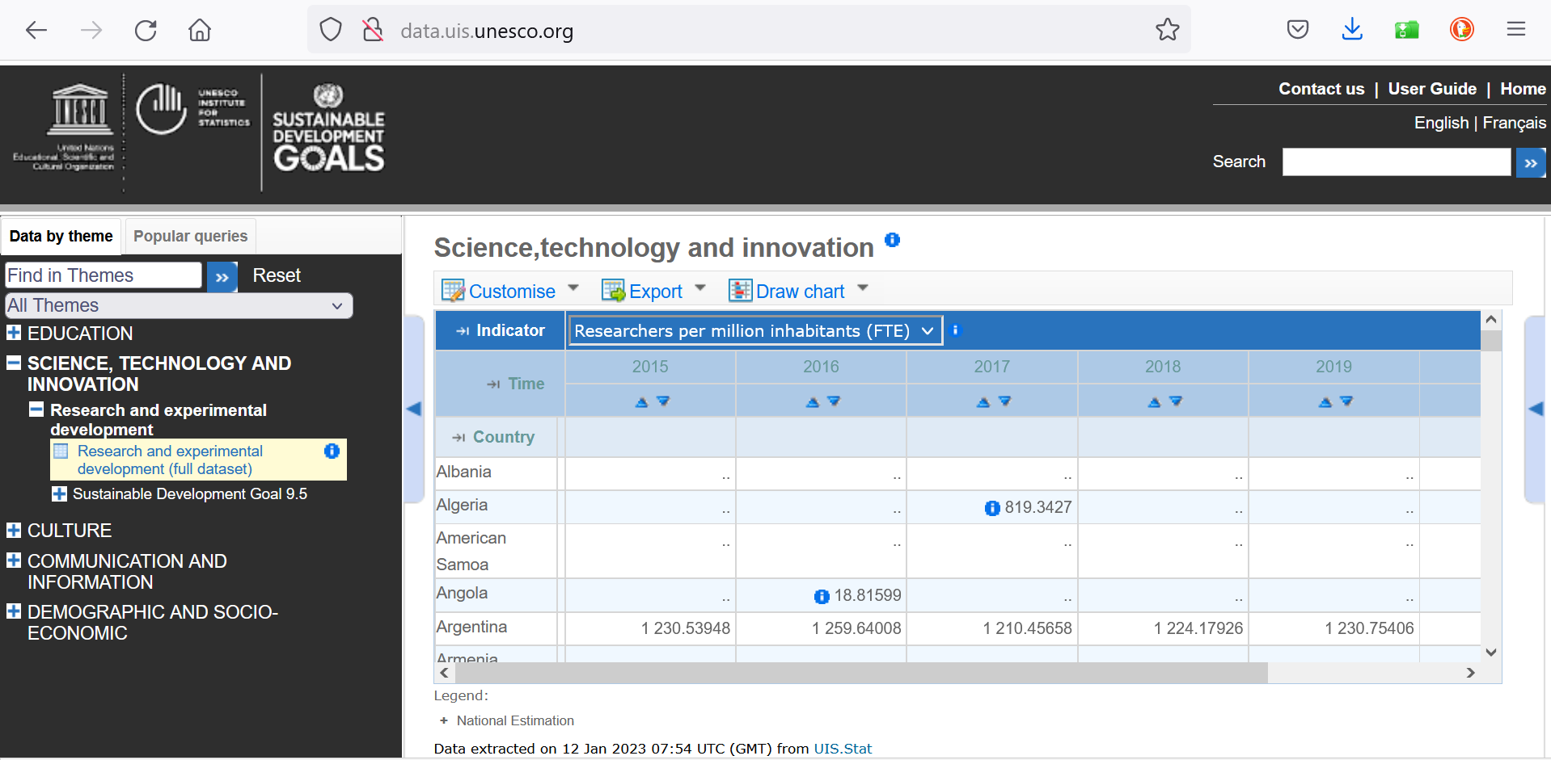
Task: Bookmark this page with the star icon
Action: [1167, 30]
